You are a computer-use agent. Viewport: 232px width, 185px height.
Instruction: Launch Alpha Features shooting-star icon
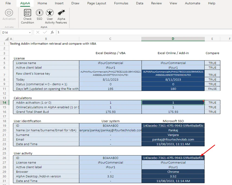[x=61, y=13]
